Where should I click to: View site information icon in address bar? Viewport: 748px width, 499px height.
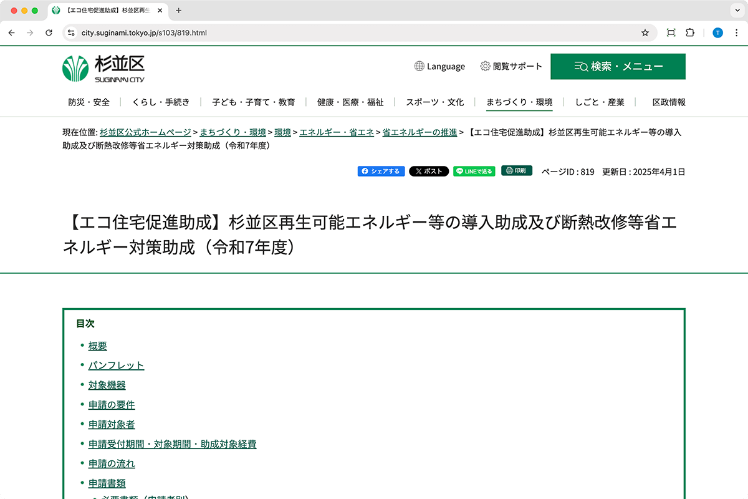click(71, 32)
